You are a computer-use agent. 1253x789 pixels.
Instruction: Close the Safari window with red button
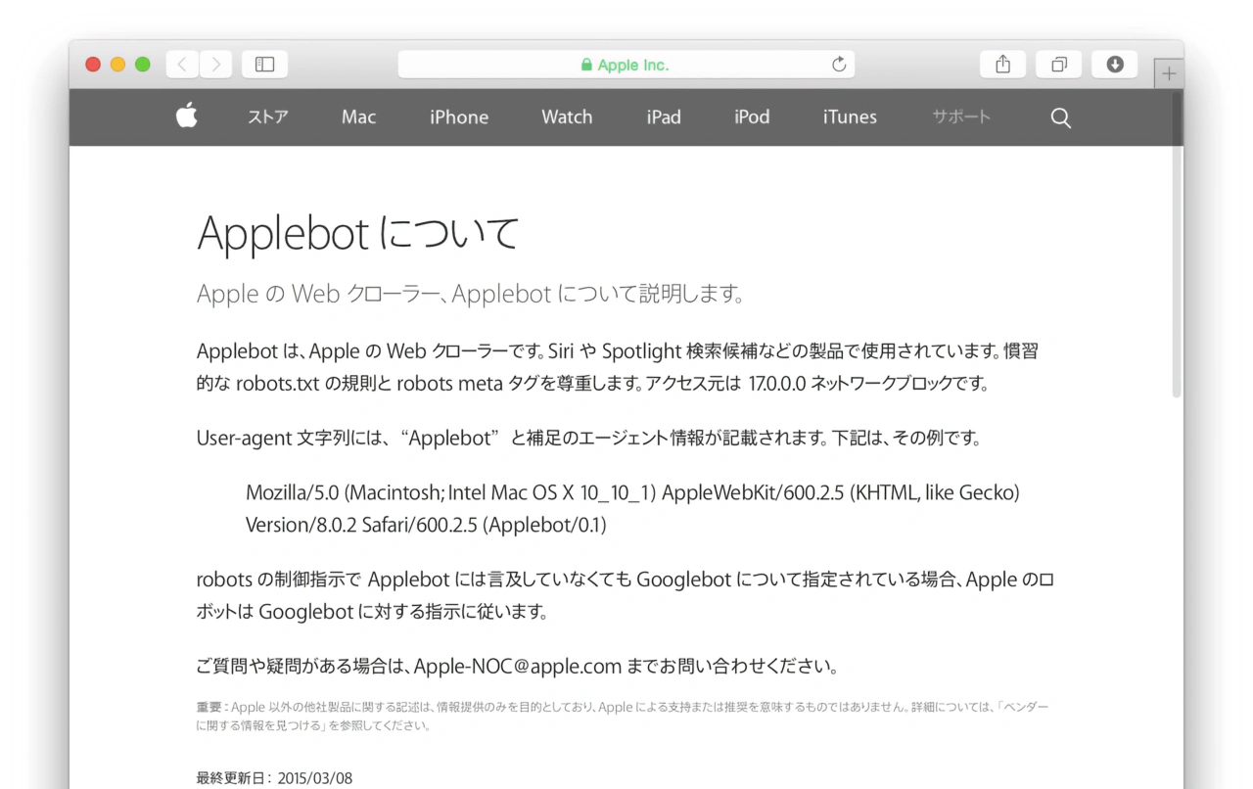93,65
